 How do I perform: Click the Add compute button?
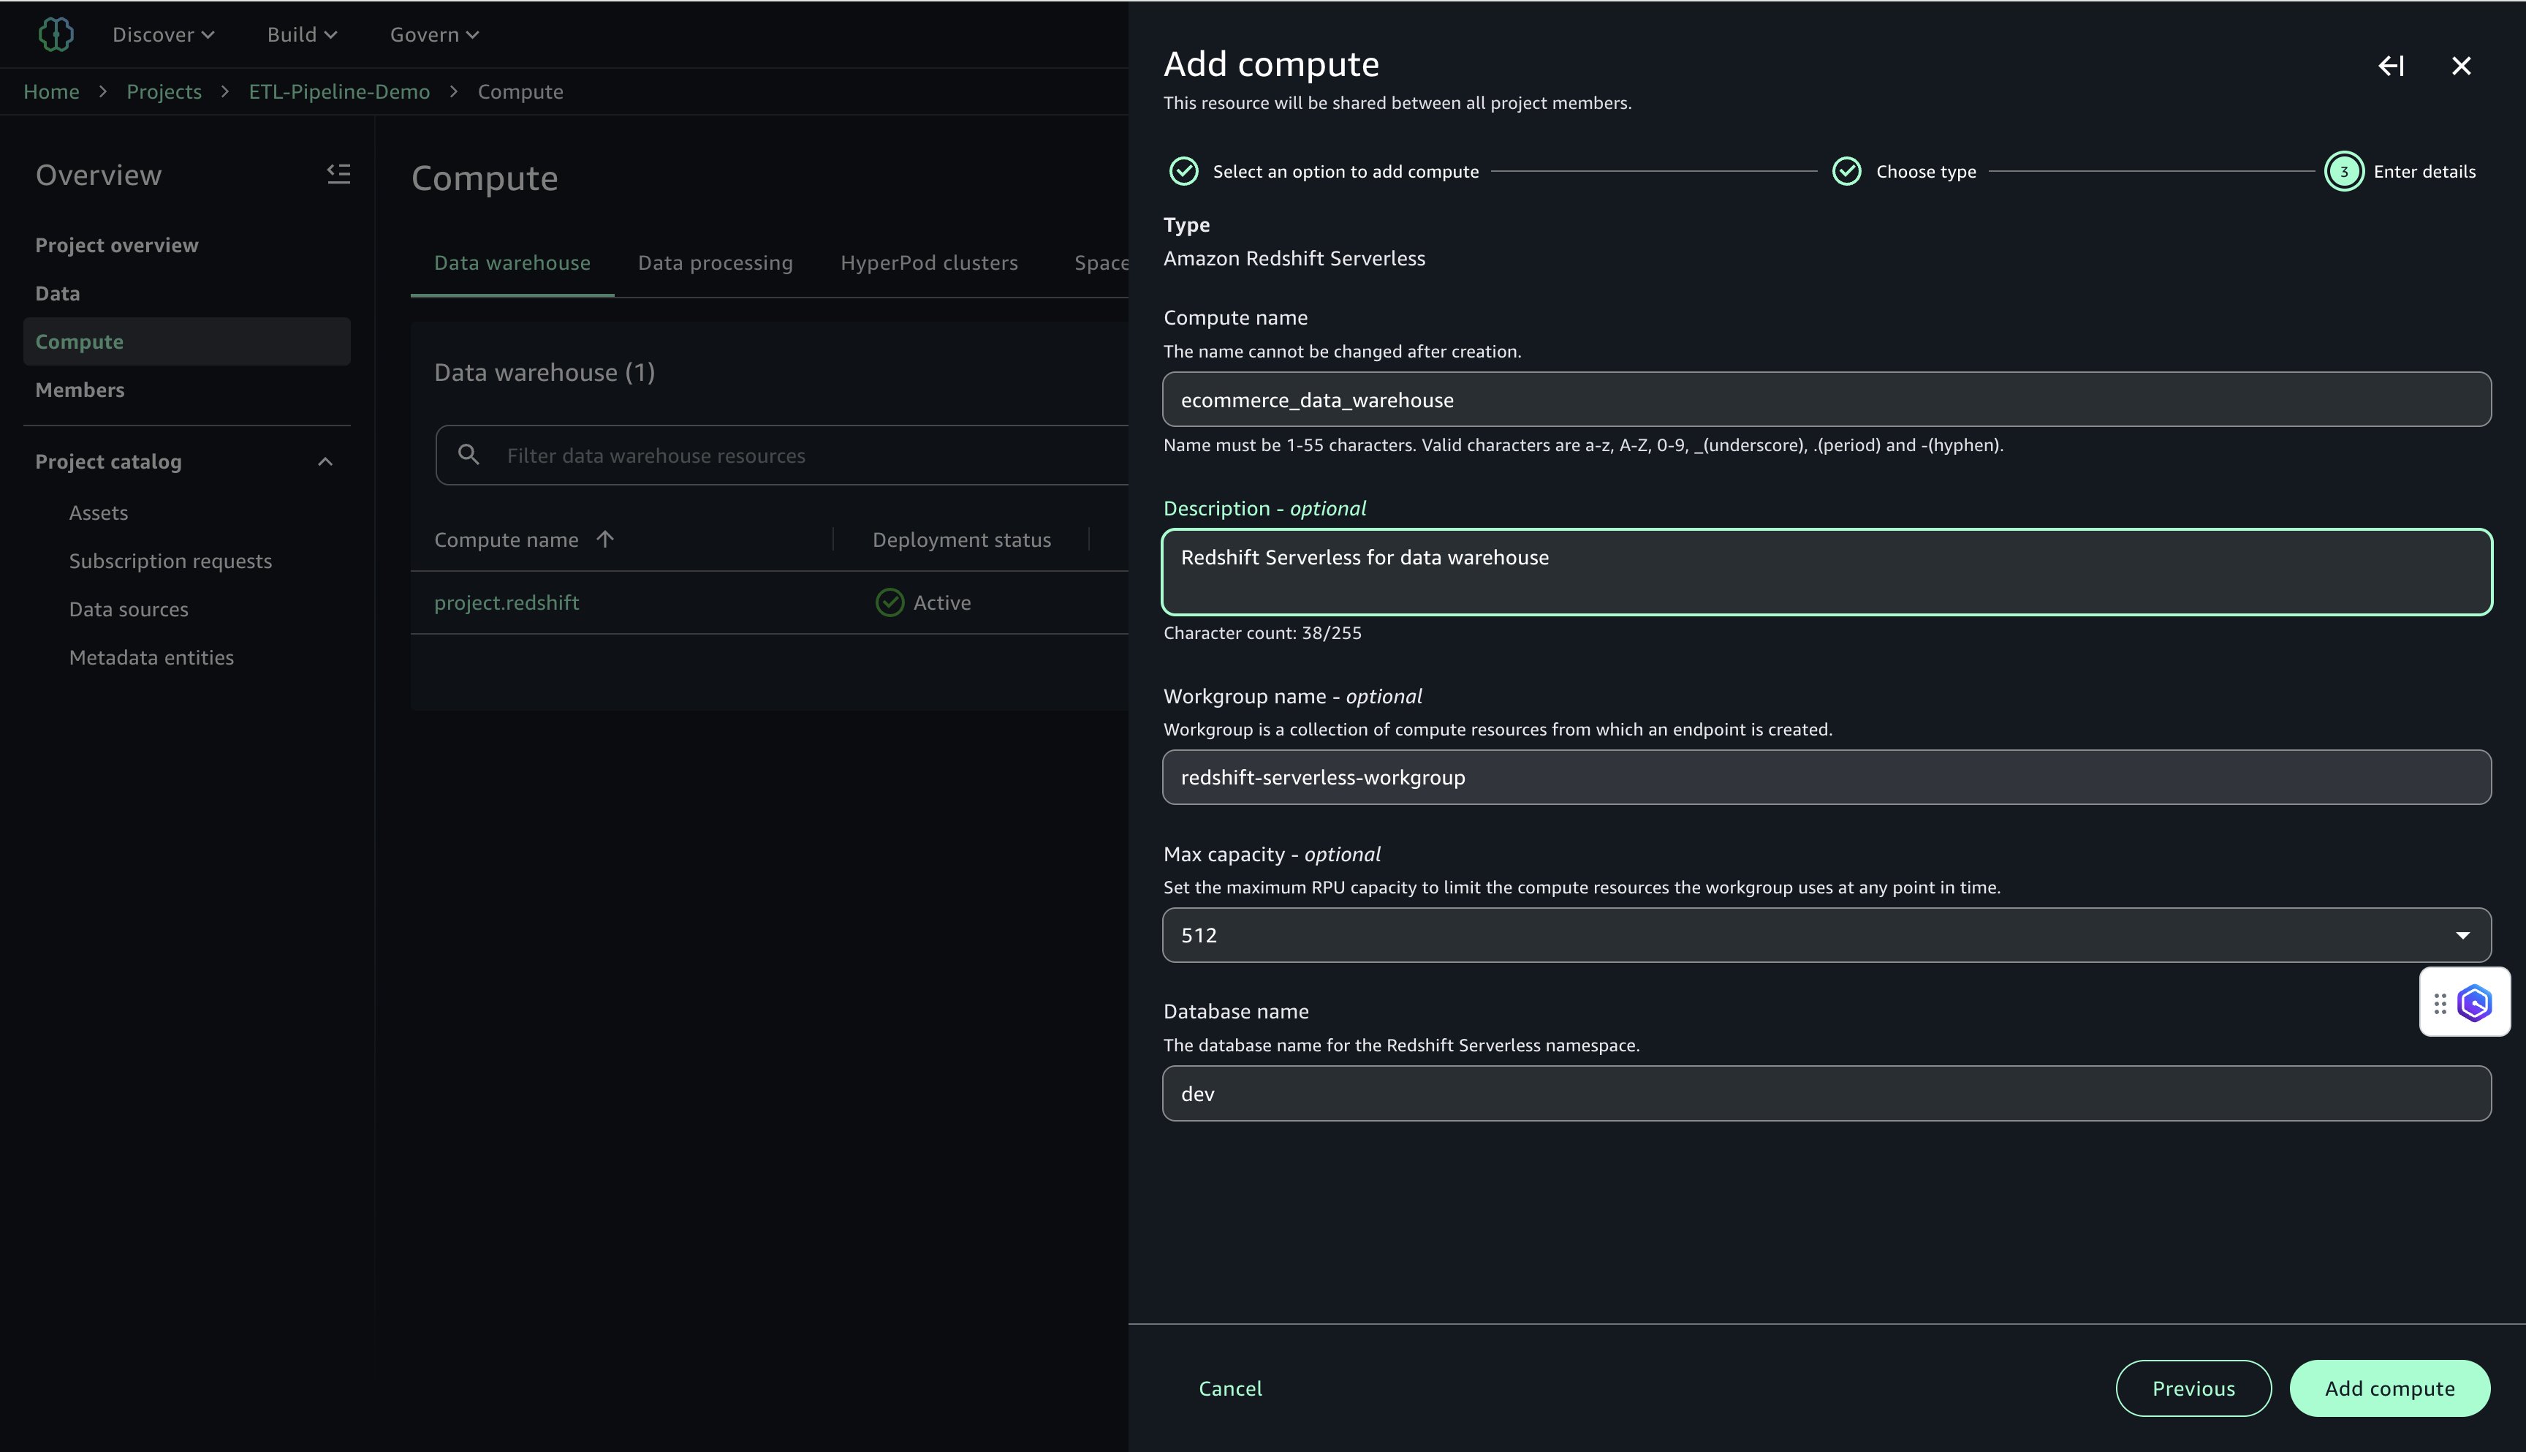click(x=2389, y=1388)
